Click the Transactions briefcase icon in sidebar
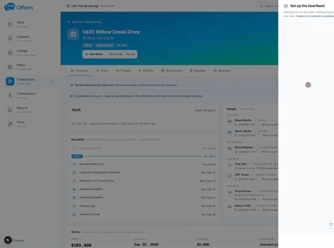334x248 pixels. 10,81
